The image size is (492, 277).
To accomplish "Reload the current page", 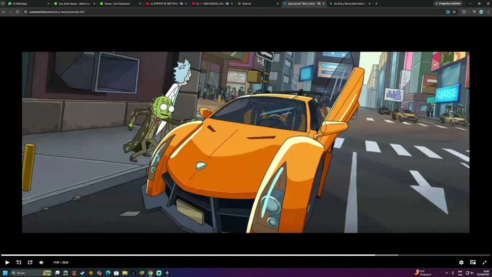I will coord(17,12).
